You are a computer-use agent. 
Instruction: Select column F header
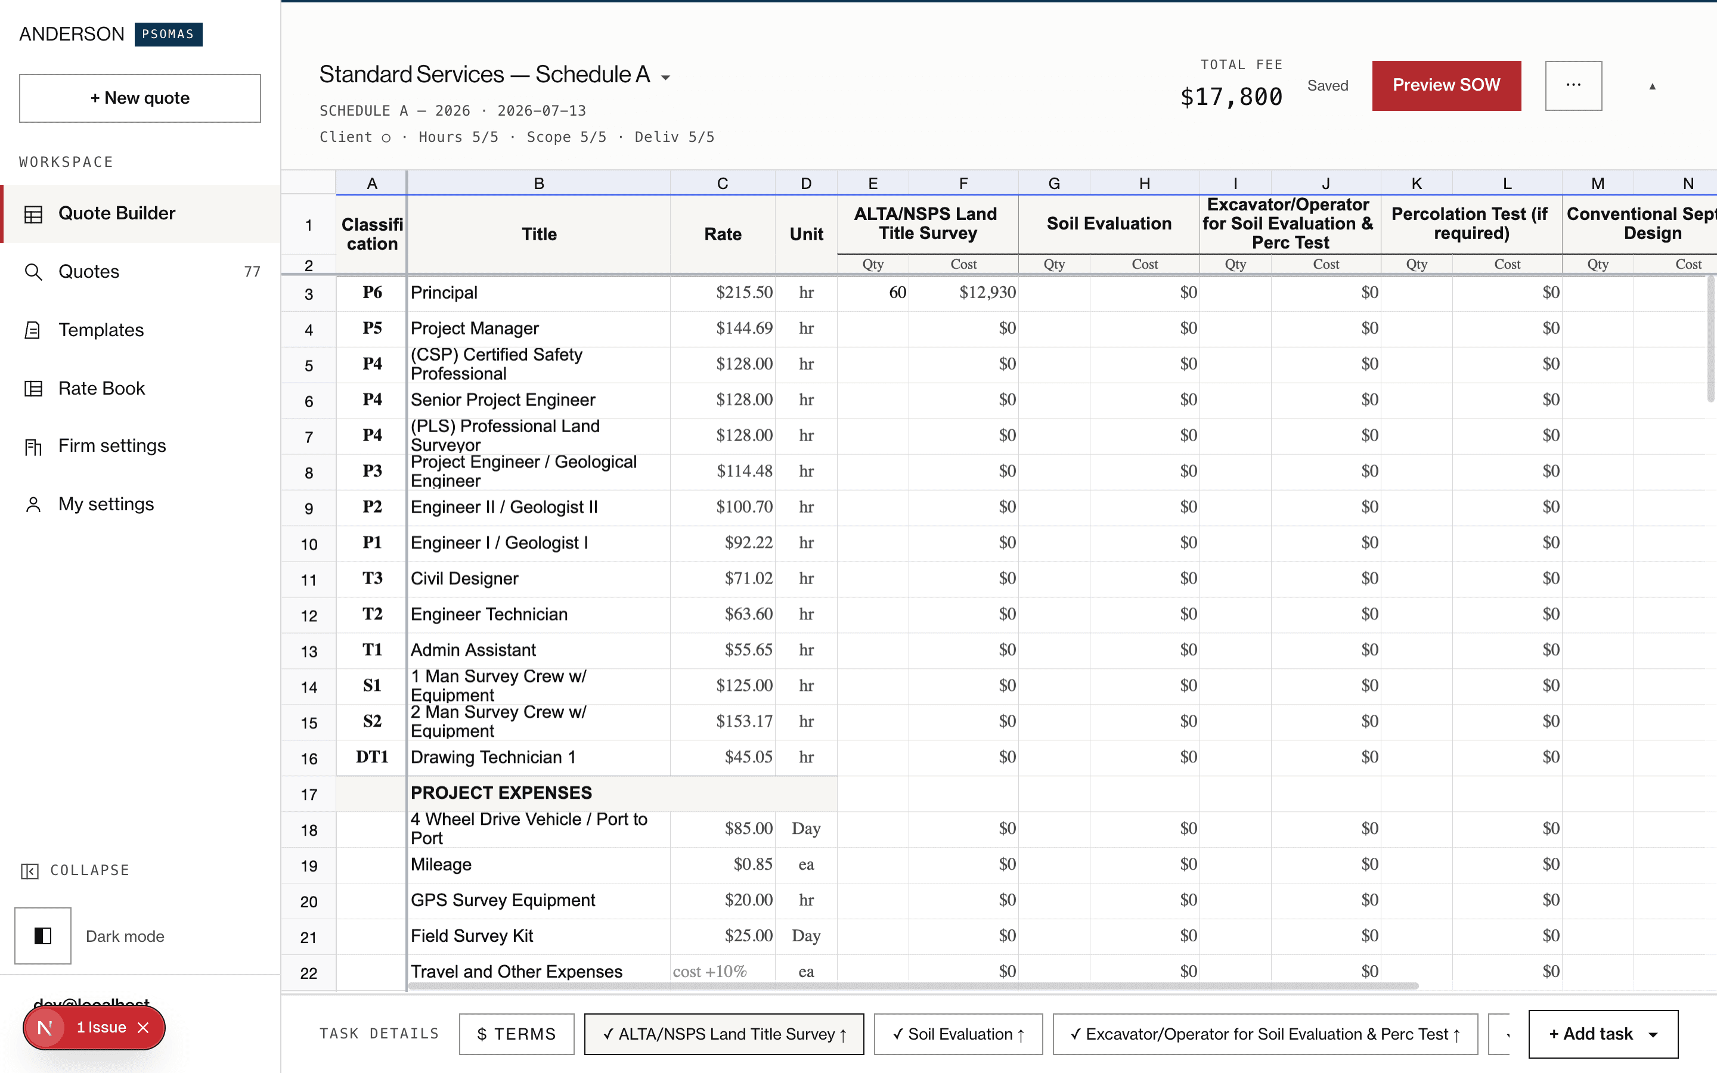click(x=963, y=184)
